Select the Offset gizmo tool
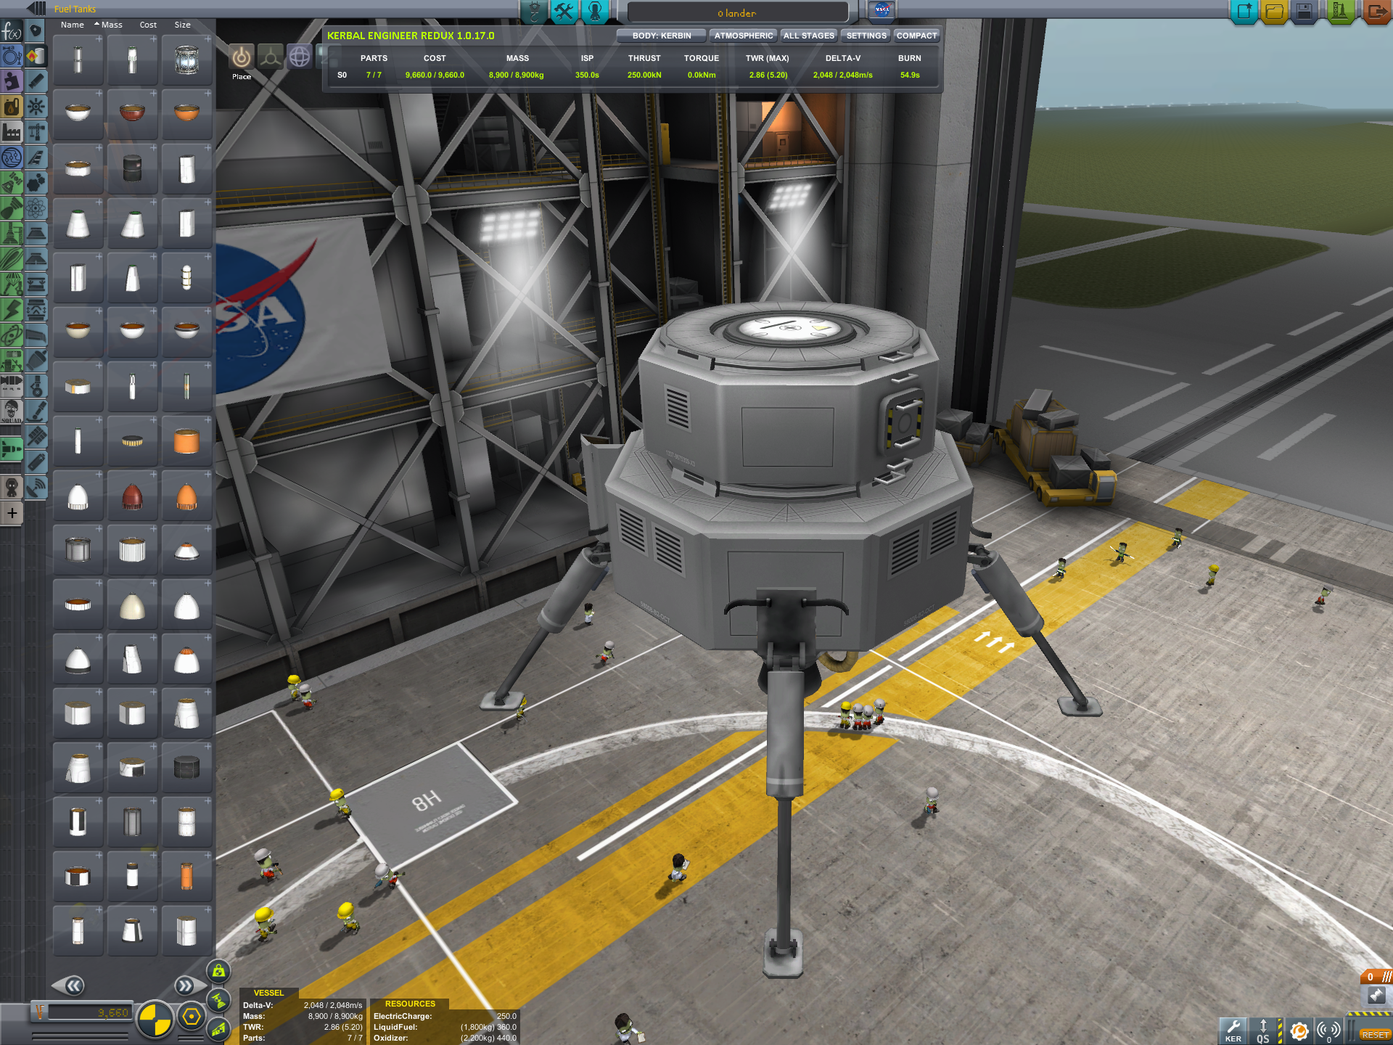This screenshot has height=1045, width=1393. [x=271, y=57]
